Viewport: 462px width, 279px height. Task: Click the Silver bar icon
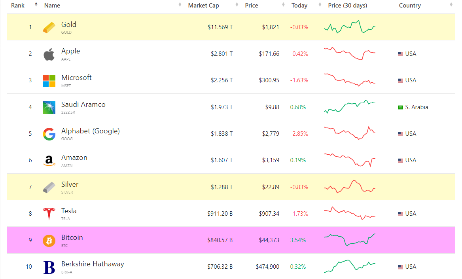pos(49,187)
